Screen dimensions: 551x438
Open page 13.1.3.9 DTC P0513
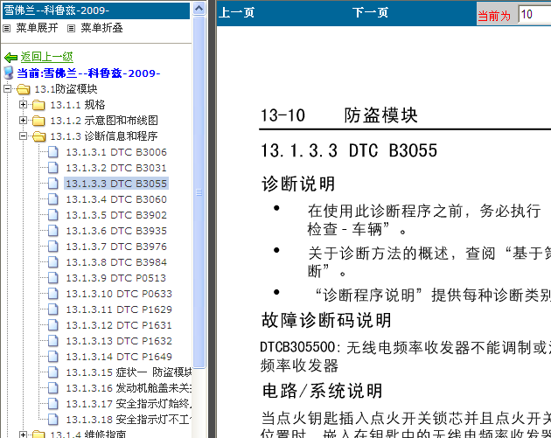click(116, 278)
